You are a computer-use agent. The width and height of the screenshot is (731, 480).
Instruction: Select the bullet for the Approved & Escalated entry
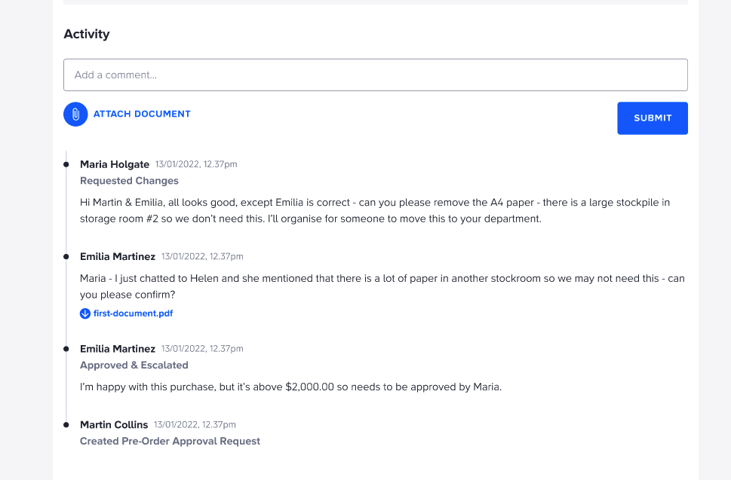(x=66, y=349)
